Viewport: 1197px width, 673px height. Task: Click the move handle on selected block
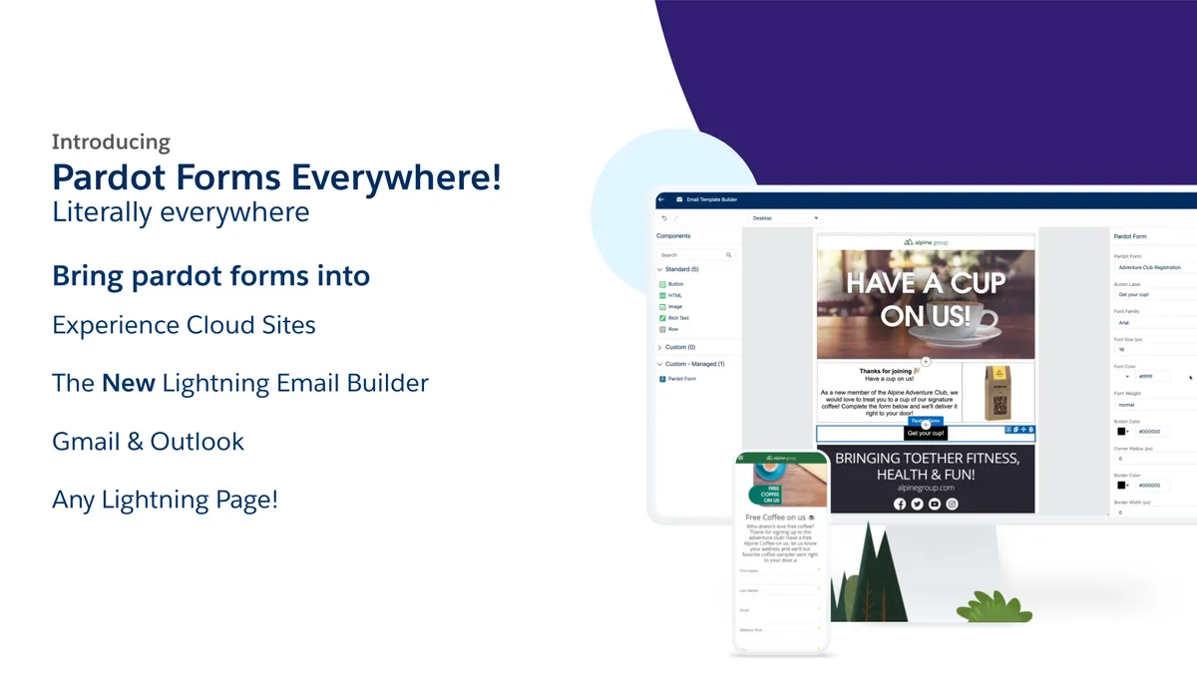(x=1023, y=430)
